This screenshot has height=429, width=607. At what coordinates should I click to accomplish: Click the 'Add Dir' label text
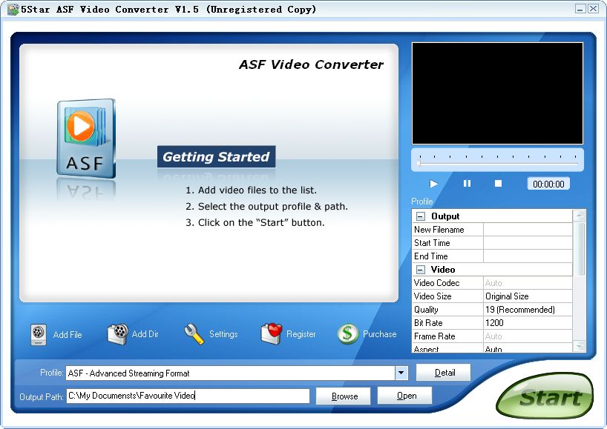pyautogui.click(x=145, y=334)
